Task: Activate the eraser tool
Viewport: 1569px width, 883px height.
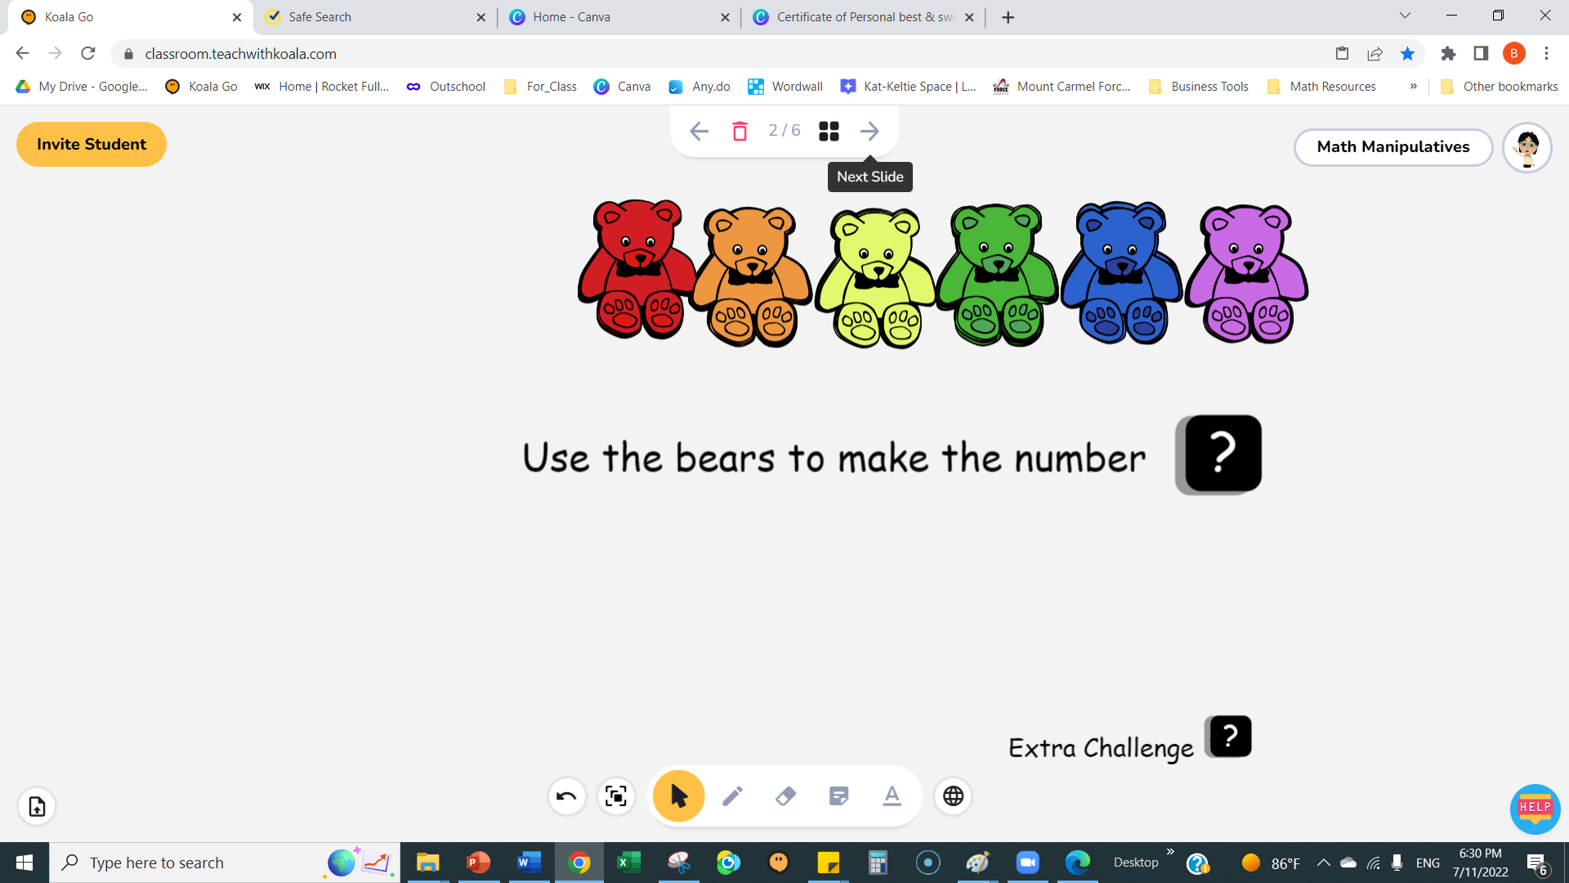Action: pos(785,796)
